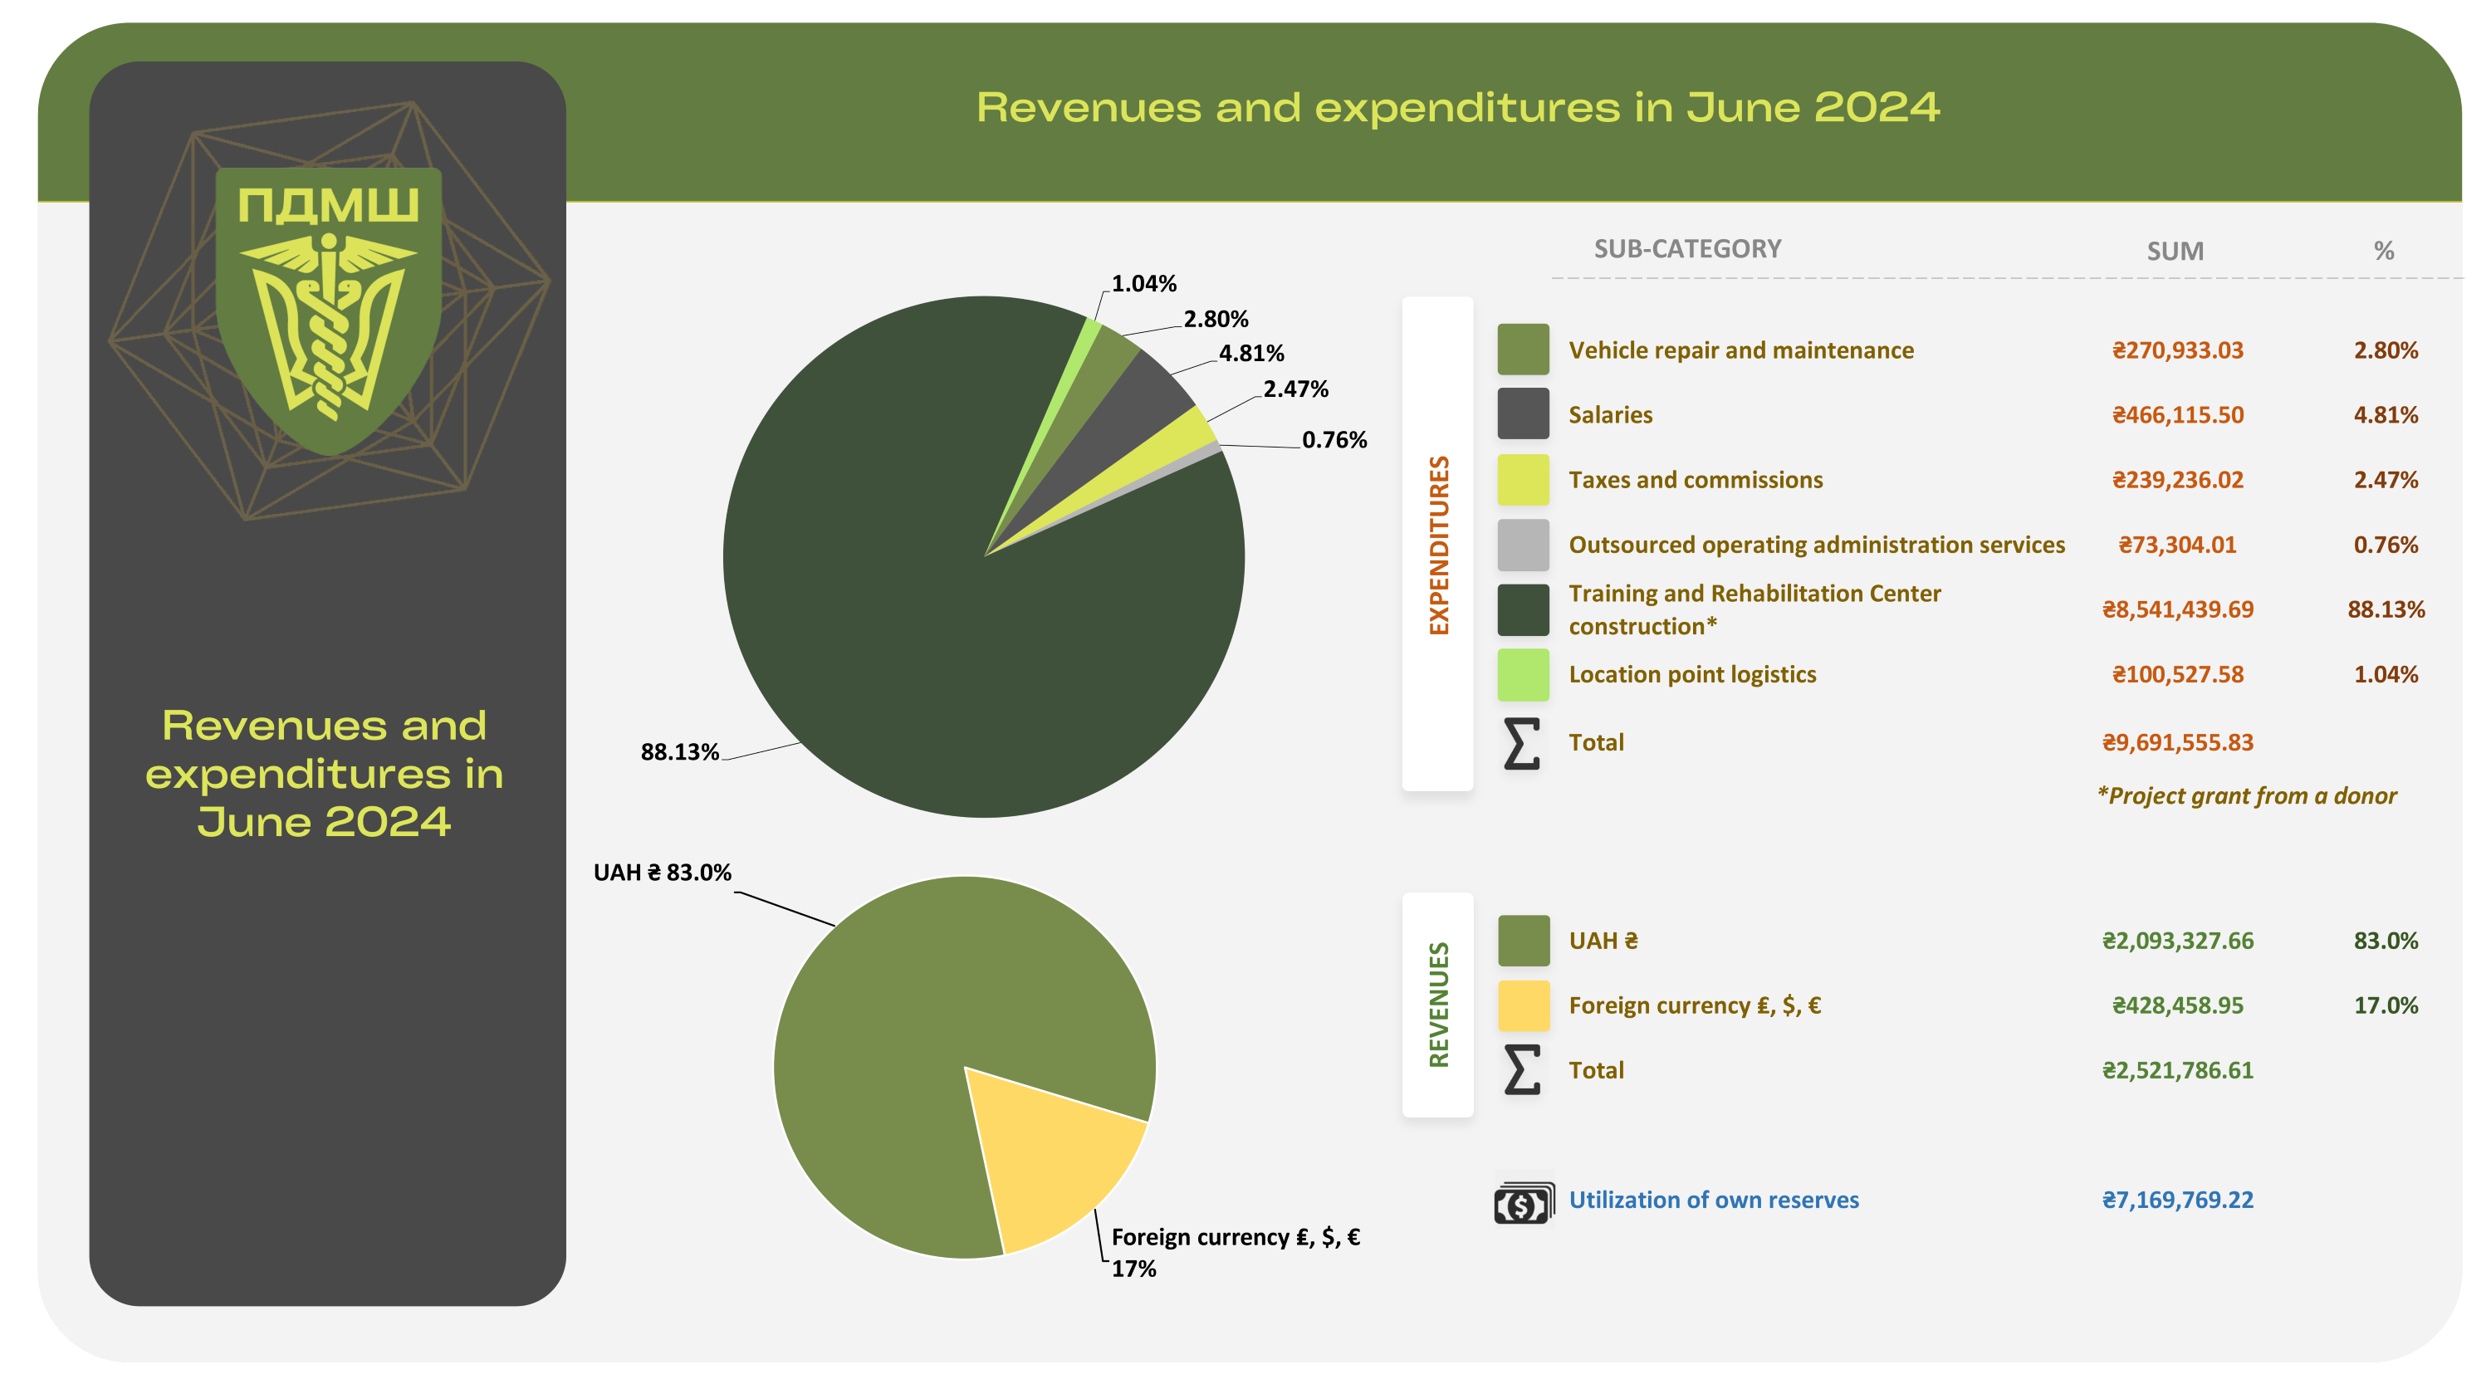Viewport: 2491px width, 1389px height.
Task: Click the green UAH revenue swatch
Action: point(1523,941)
